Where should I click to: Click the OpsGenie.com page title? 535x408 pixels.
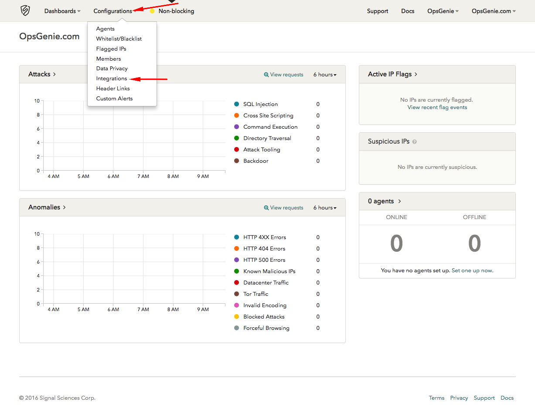click(49, 37)
